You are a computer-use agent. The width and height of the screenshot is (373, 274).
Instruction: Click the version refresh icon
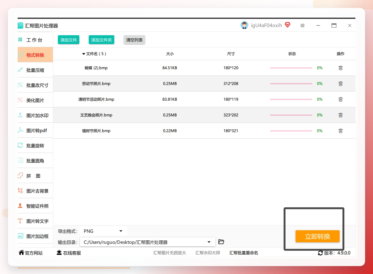[x=320, y=253]
